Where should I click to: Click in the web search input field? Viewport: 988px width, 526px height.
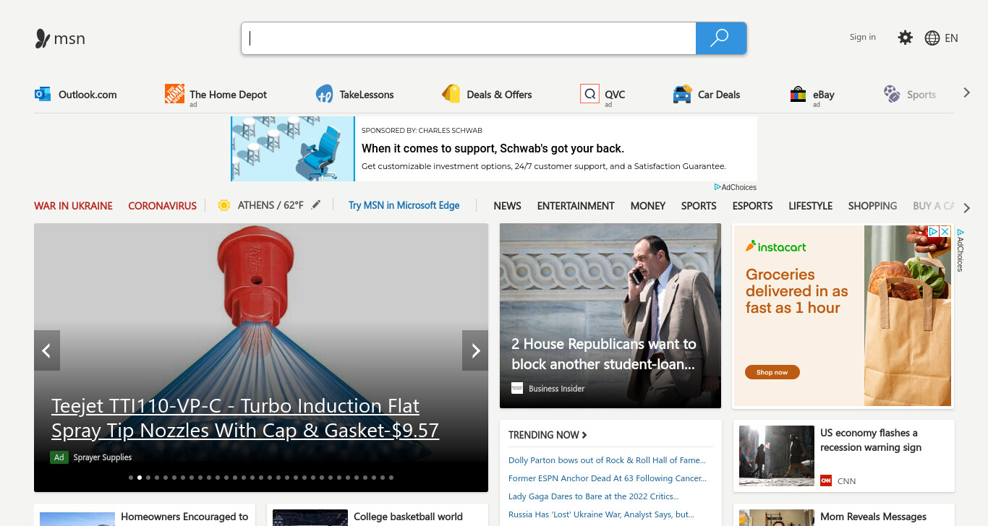[469, 38]
